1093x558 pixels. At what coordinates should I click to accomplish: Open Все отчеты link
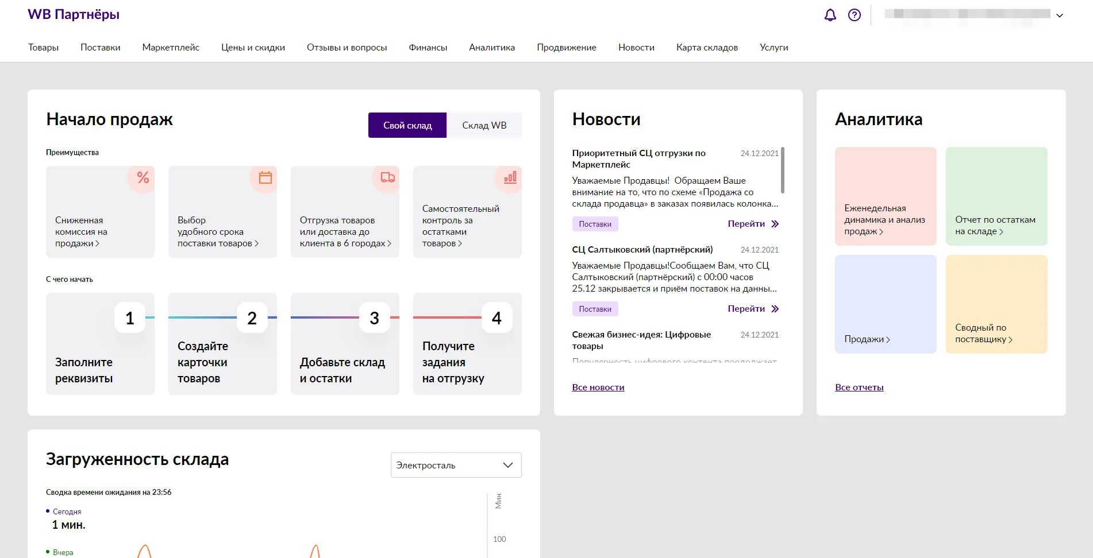point(859,387)
